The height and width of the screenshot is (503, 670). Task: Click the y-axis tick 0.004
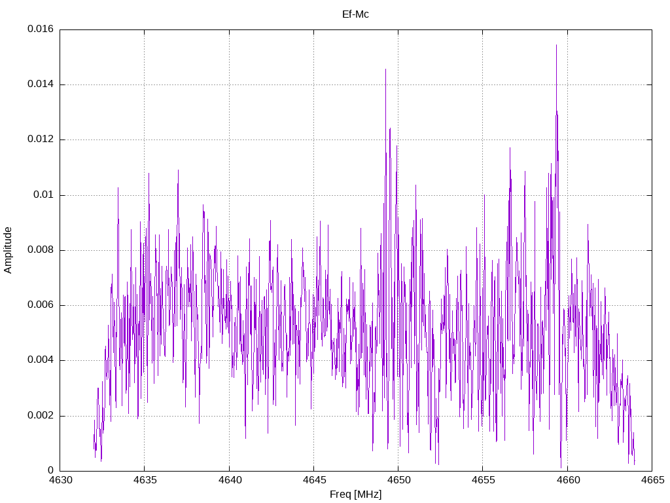tap(41, 360)
